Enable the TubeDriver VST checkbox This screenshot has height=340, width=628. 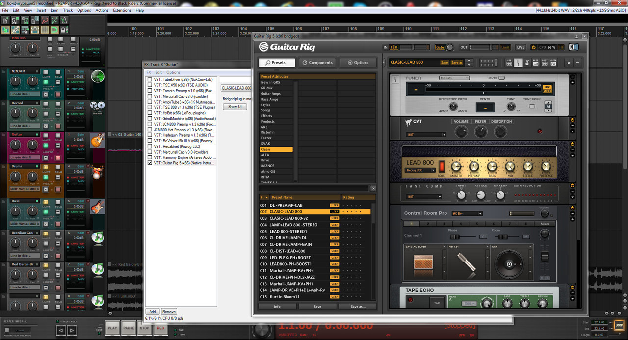coord(150,79)
